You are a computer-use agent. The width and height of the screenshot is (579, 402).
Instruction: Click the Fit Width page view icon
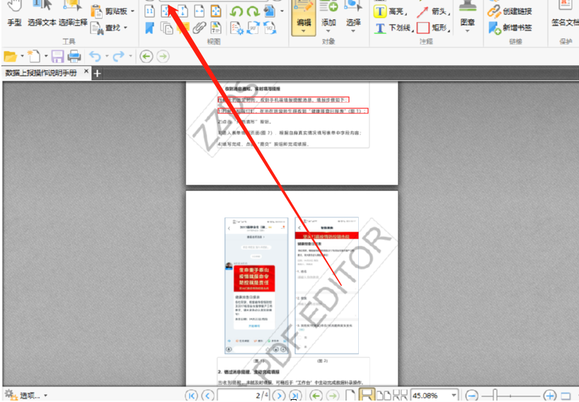pos(199,11)
